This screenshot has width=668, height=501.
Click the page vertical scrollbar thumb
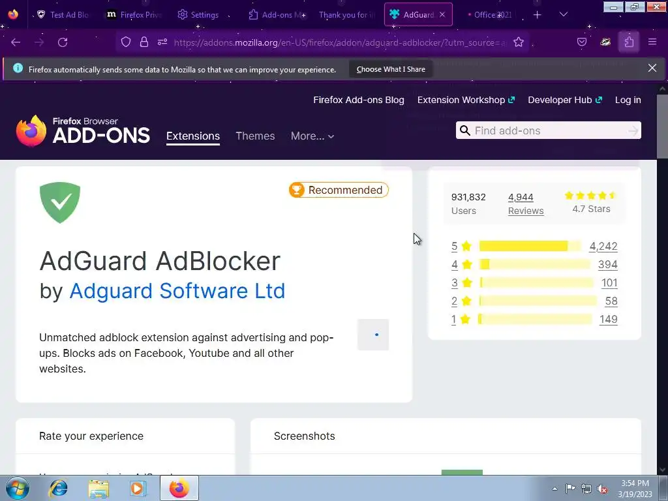[x=662, y=127]
